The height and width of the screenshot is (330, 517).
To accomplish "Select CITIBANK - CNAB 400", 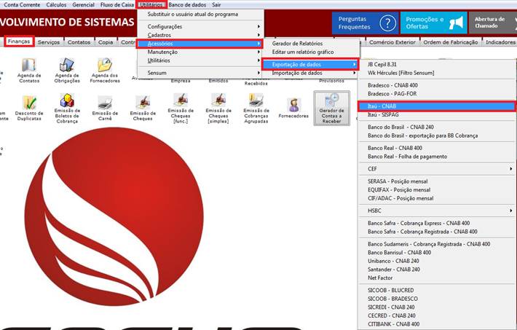I will pos(437,324).
